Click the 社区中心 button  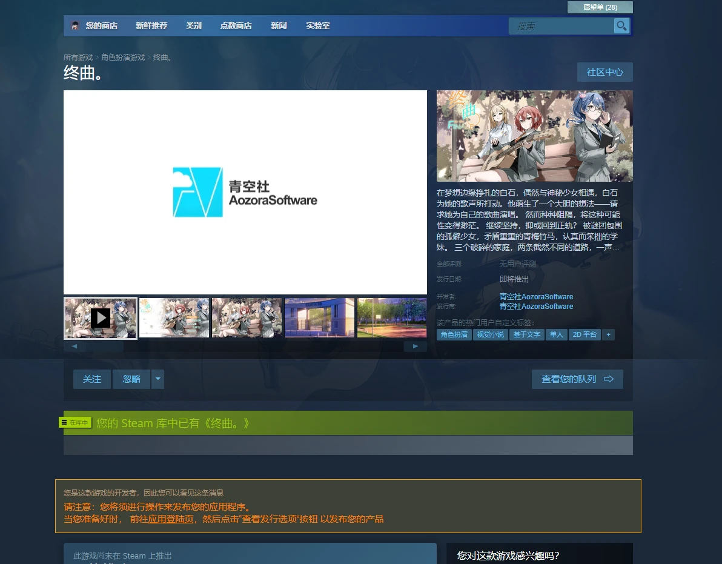(x=604, y=72)
